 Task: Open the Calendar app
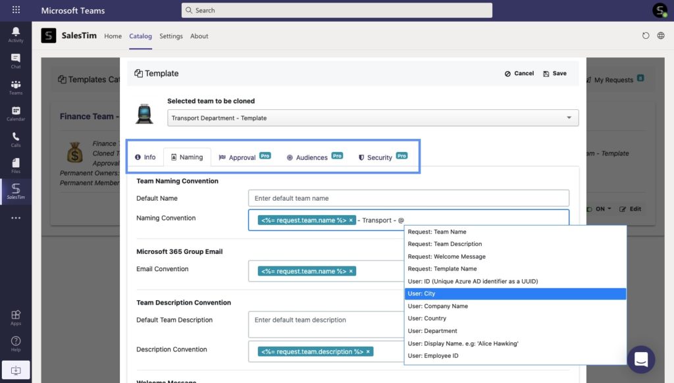pos(16,113)
